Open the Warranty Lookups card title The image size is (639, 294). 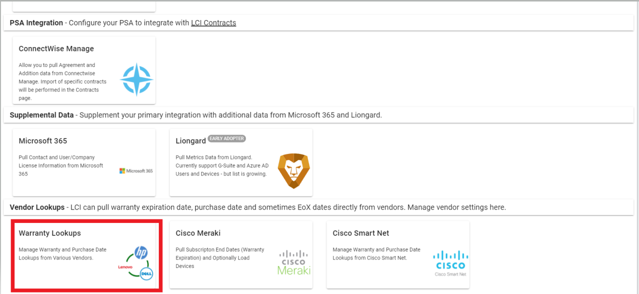[x=50, y=233]
